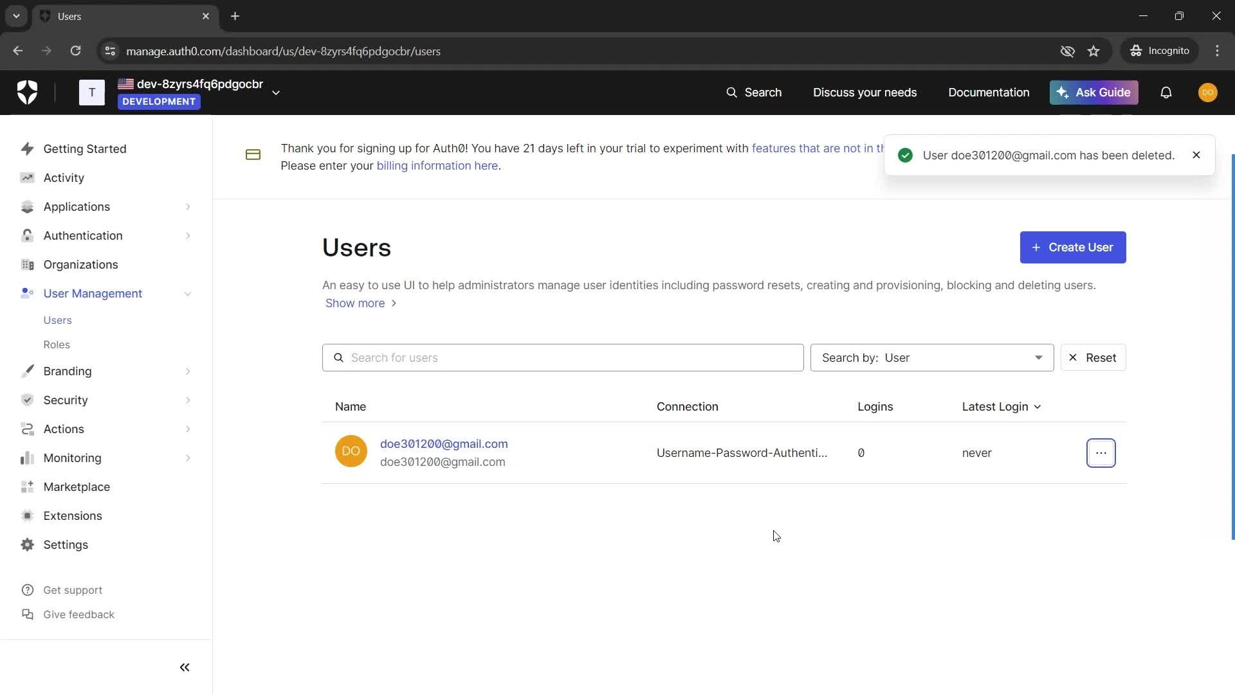Select the Roles sub-item
This screenshot has width=1235, height=694.
[57, 344]
